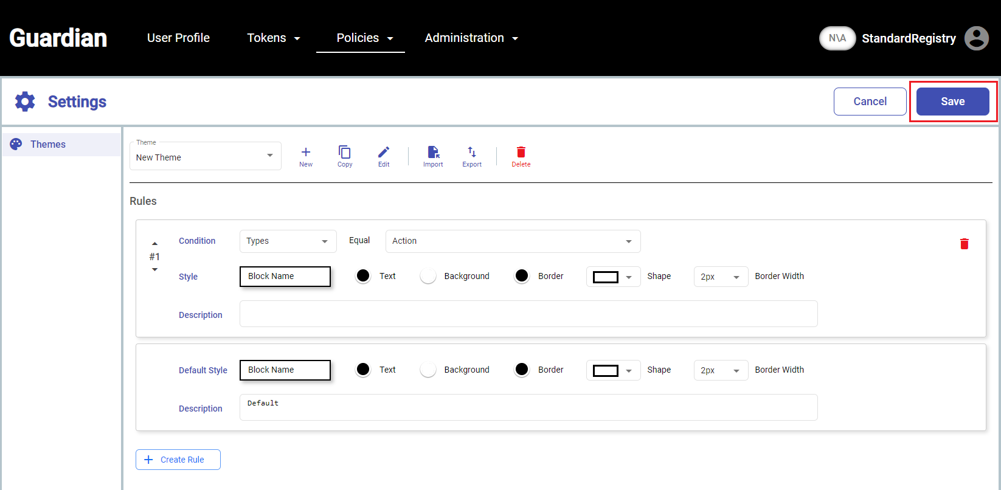This screenshot has height=490, width=1001.
Task: Click the Create Rule button
Action: click(178, 460)
